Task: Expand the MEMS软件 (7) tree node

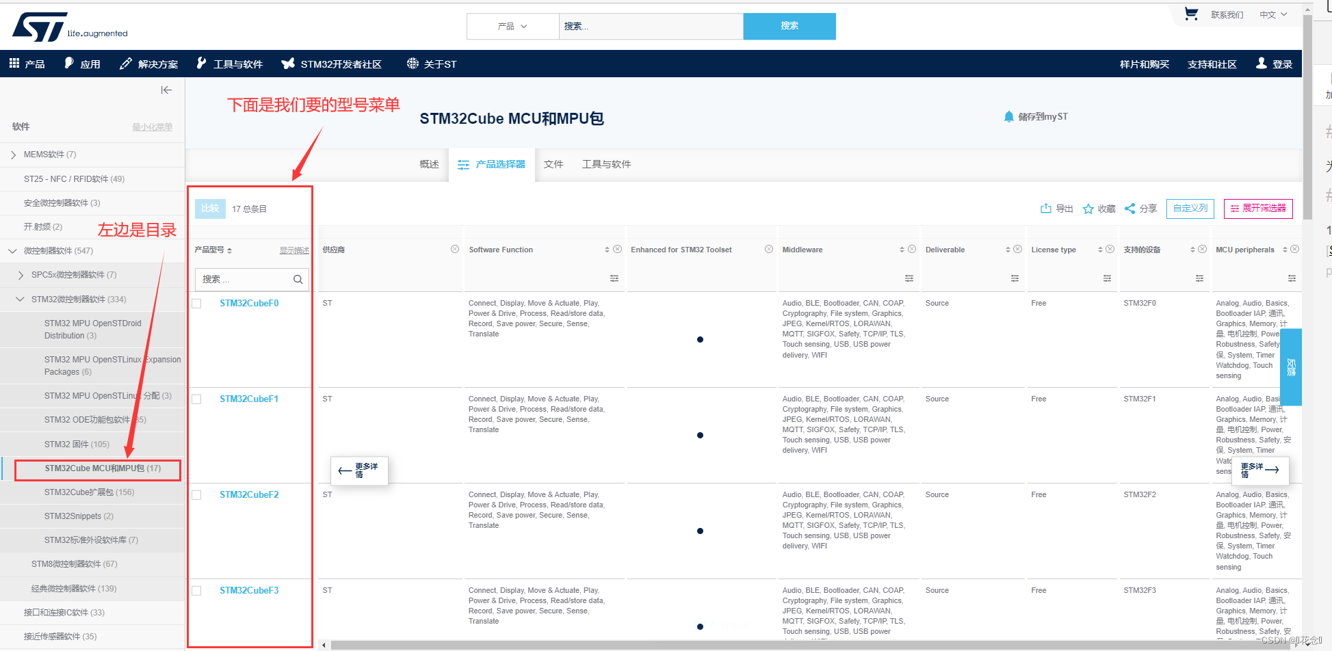Action: [13, 155]
